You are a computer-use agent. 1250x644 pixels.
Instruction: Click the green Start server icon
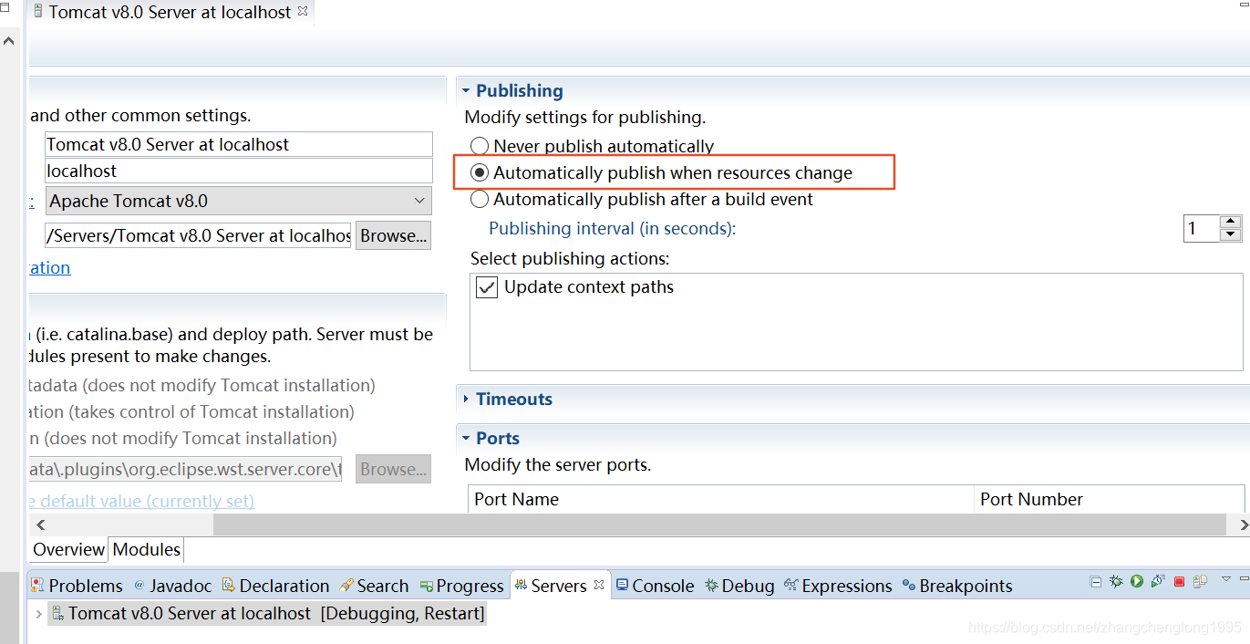tap(1137, 581)
